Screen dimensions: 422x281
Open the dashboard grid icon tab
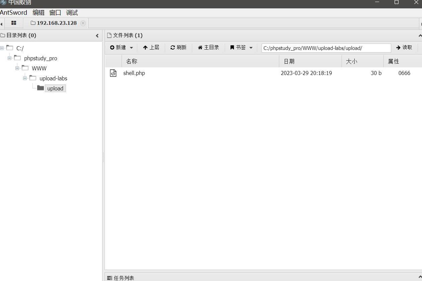[14, 23]
